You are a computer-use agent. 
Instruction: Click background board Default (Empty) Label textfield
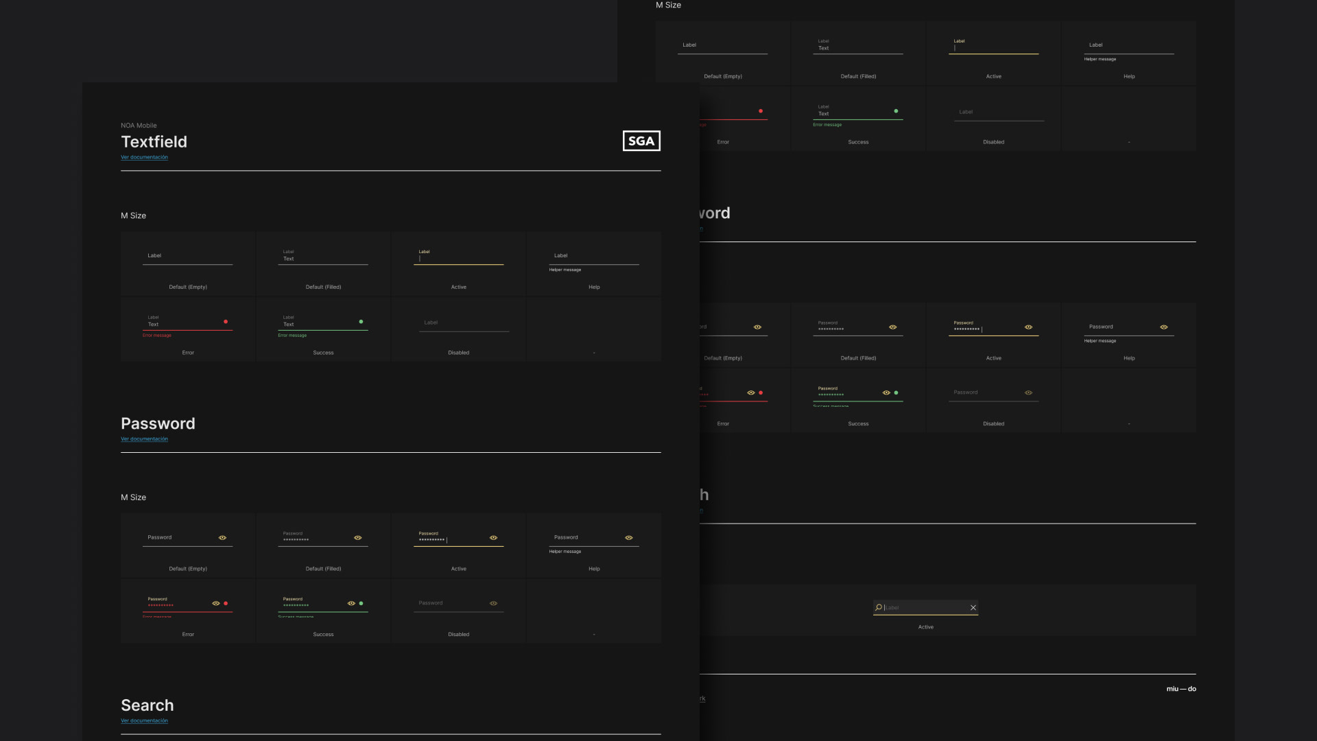click(x=722, y=45)
